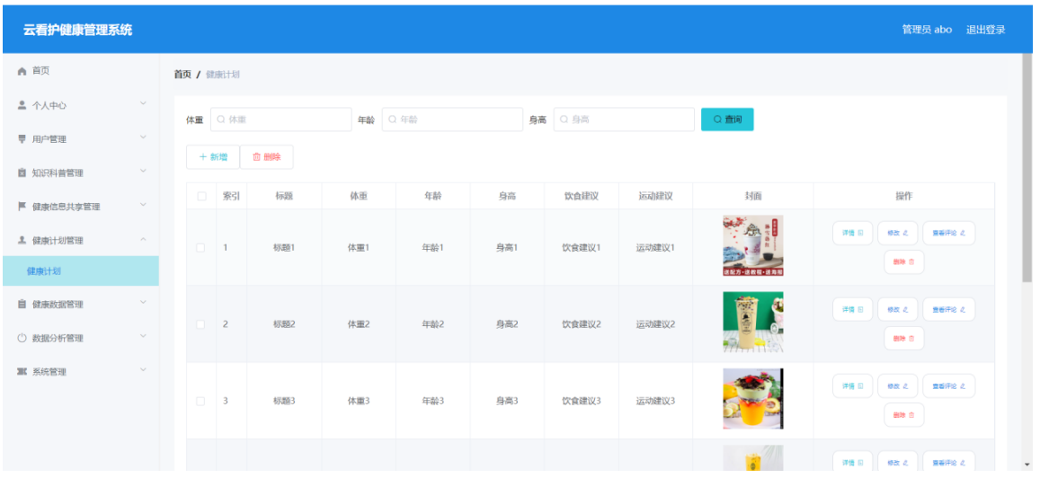Click 查看评论 button for 标题3 row
Screen dimensions: 1040x478
[948, 385]
